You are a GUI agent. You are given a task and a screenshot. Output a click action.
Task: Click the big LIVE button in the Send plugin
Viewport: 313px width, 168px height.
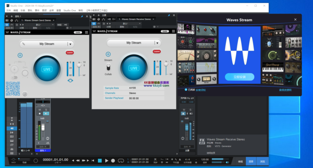point(47,69)
